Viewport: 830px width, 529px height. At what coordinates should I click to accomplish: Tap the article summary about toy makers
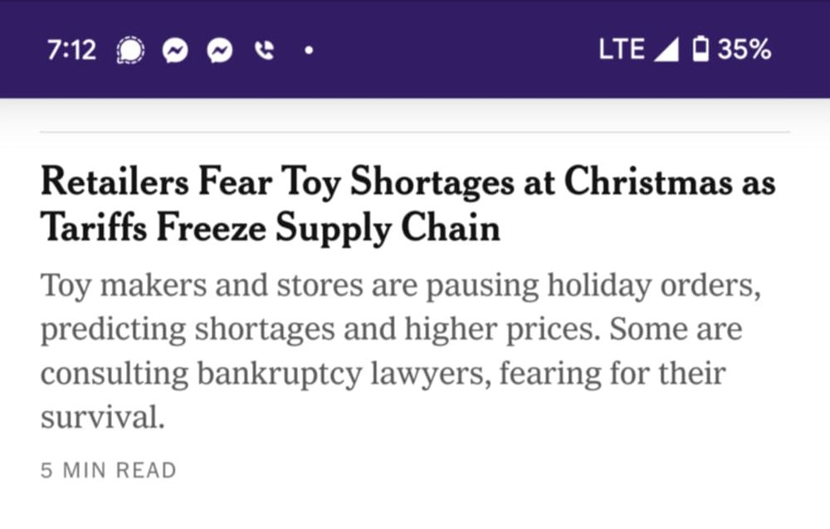point(401,351)
